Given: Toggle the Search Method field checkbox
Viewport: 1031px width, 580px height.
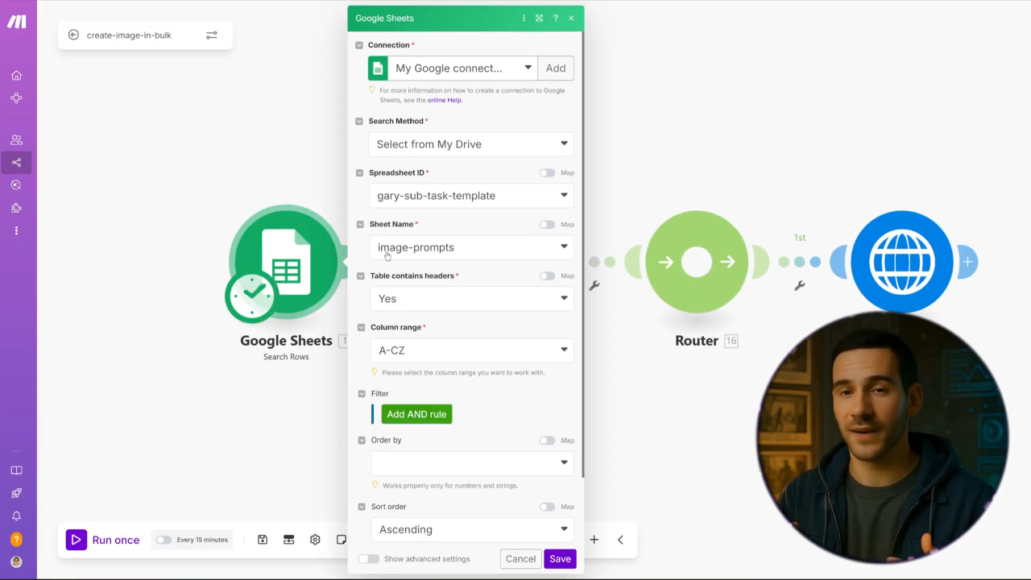Looking at the screenshot, I should pos(359,121).
